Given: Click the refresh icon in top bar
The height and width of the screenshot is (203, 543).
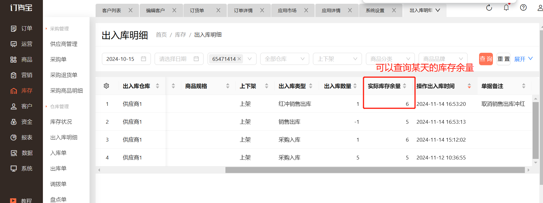Looking at the screenshot, I should (489, 8).
